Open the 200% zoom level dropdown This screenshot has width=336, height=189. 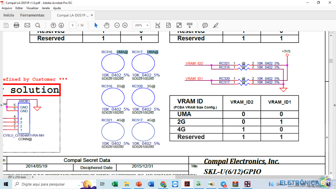147,25
